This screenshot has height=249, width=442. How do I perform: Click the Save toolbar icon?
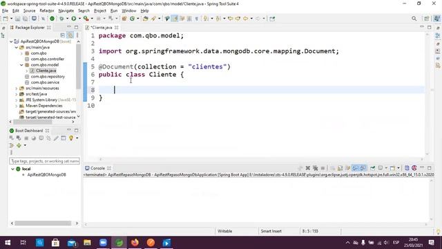point(18,19)
